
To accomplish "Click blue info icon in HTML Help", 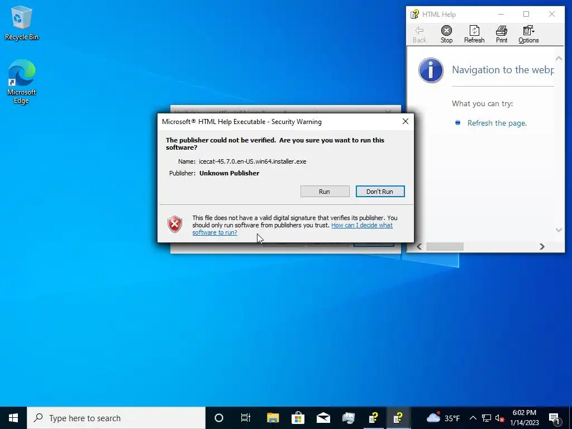I will (431, 70).
